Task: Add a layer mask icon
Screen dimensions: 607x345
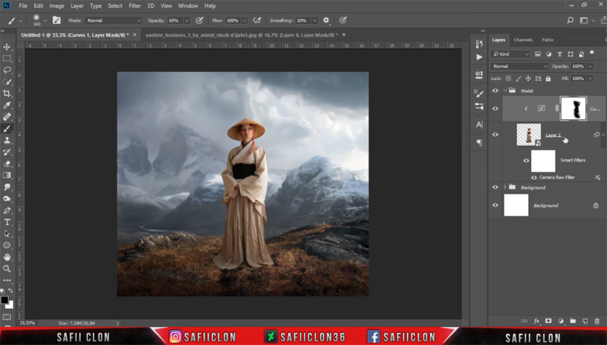Action: [x=548, y=321]
